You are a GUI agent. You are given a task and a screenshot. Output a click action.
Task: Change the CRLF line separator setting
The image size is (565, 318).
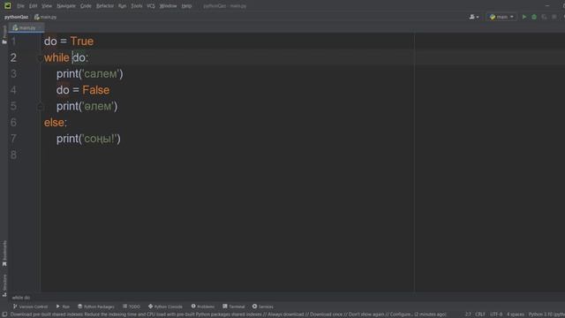(480, 314)
